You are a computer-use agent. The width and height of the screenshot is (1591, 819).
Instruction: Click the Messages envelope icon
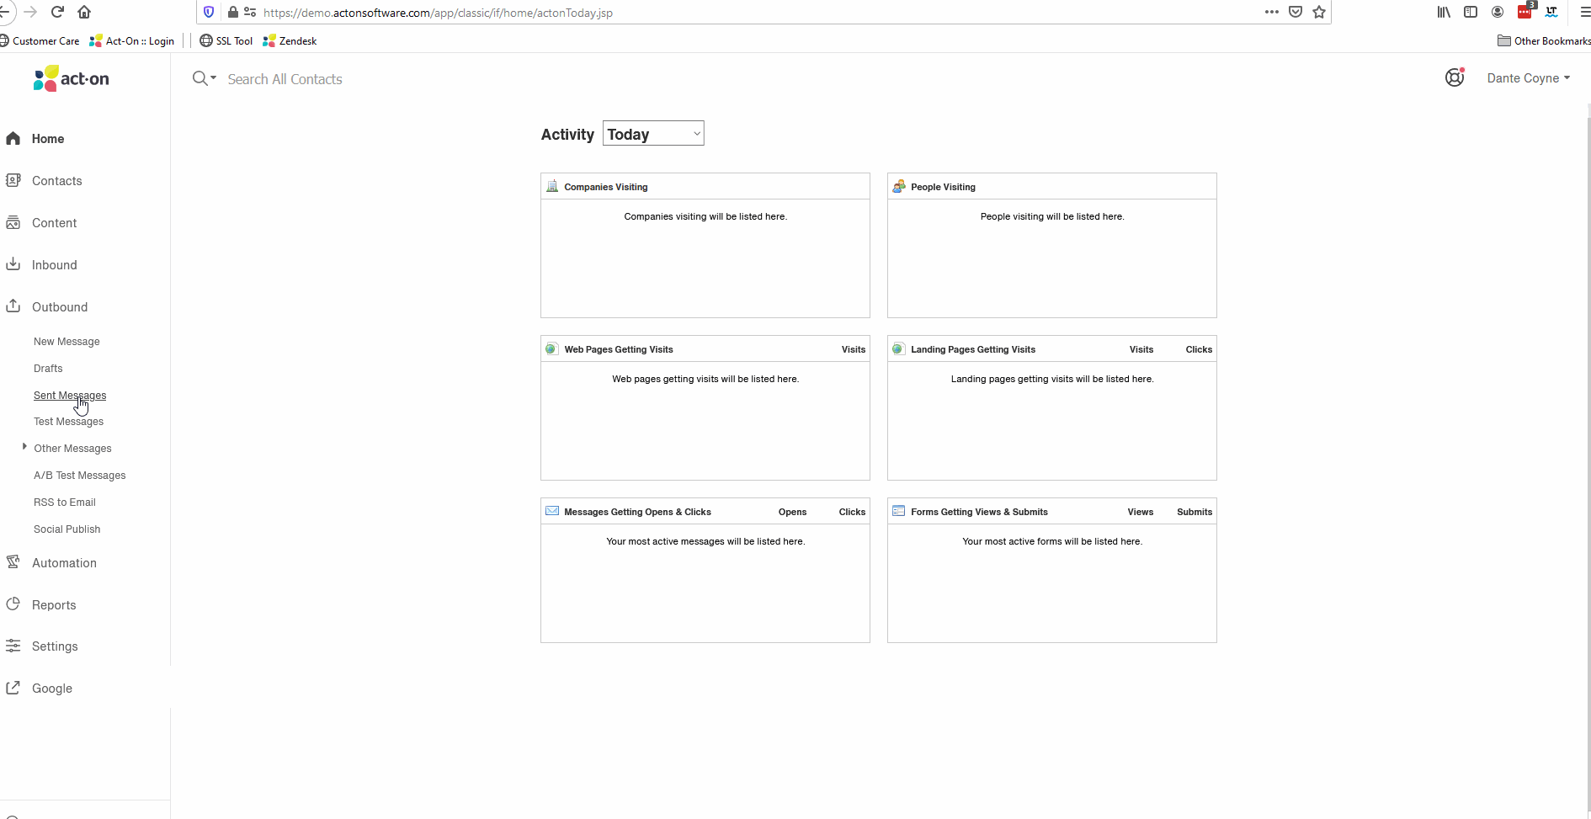pos(552,511)
